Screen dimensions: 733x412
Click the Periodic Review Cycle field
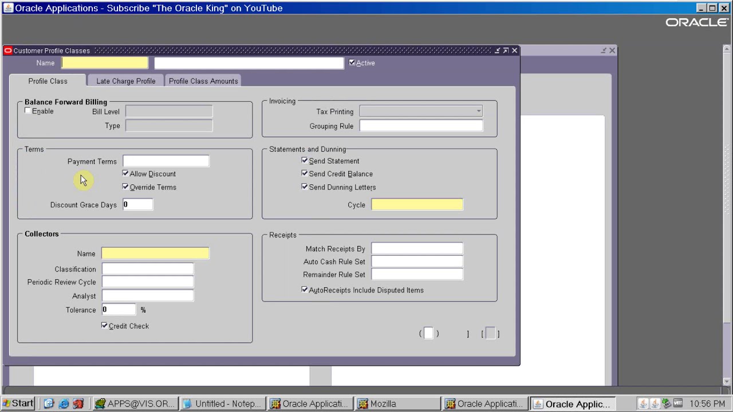click(x=148, y=282)
